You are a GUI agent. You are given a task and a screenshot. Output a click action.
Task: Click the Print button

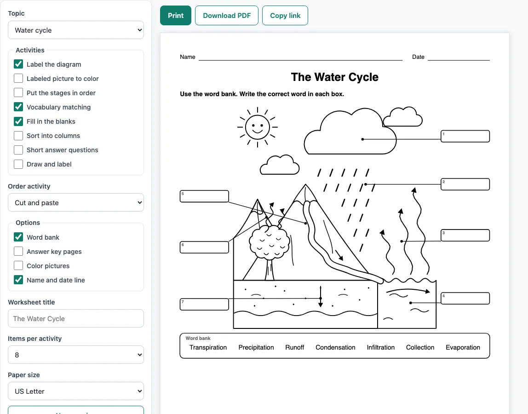[x=175, y=16]
